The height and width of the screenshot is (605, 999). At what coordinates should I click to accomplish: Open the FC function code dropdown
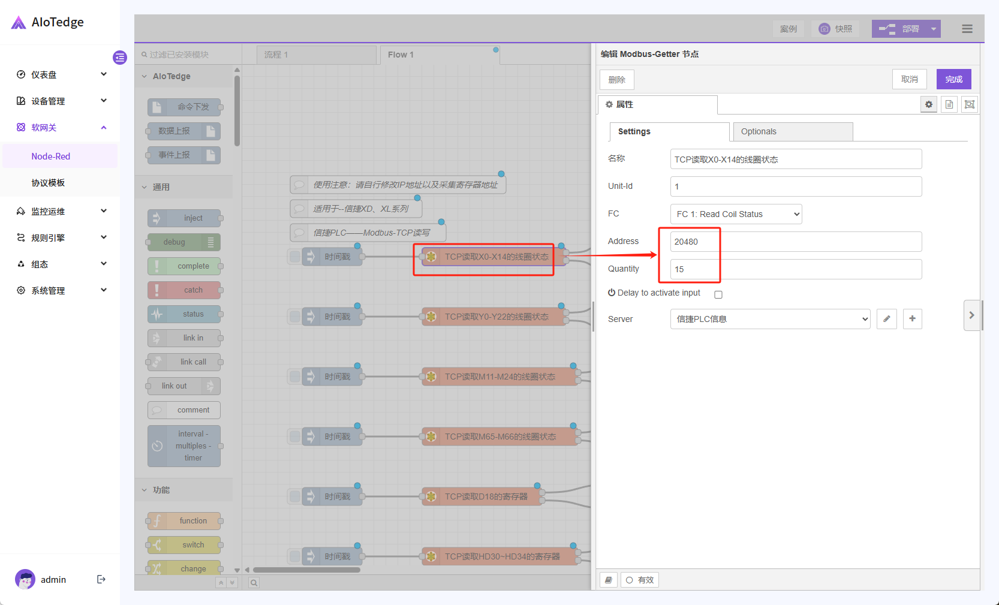point(736,214)
